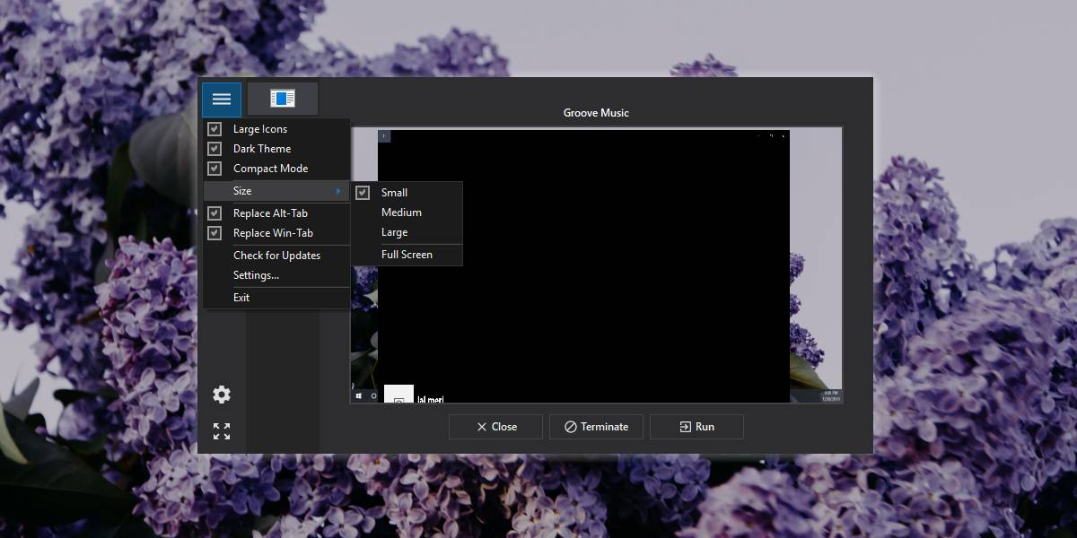Toggle the Replace Alt-Tab checkbox
The height and width of the screenshot is (538, 1077).
coord(215,213)
